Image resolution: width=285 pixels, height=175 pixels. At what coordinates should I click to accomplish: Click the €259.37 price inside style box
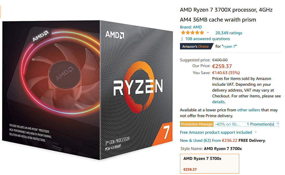pos(190,169)
